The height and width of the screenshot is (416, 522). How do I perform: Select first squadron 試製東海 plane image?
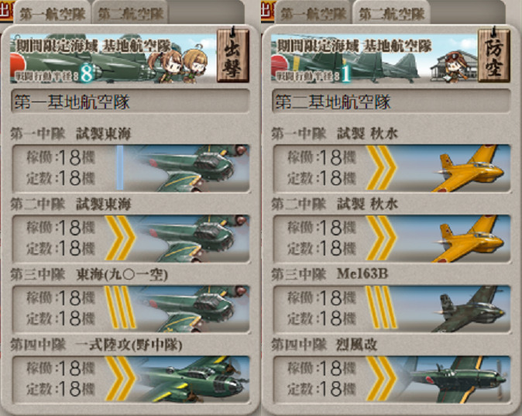(188, 168)
